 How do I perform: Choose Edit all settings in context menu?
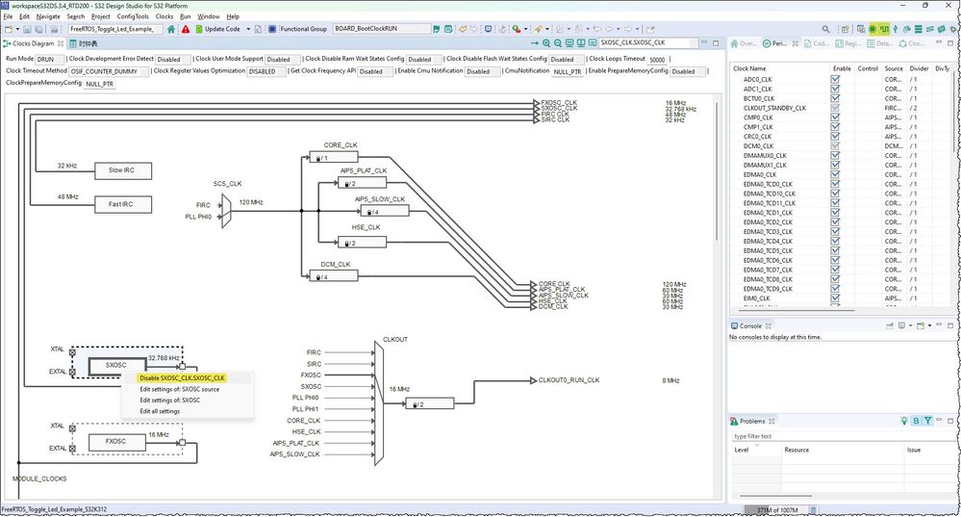tap(160, 411)
